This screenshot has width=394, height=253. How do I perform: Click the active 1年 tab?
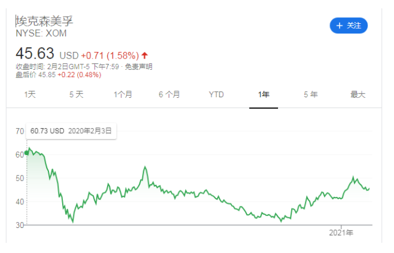click(263, 94)
